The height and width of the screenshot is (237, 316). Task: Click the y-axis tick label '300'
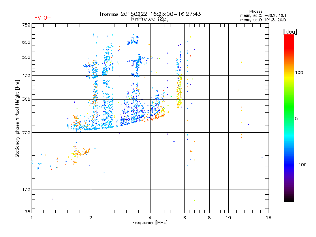26,100
